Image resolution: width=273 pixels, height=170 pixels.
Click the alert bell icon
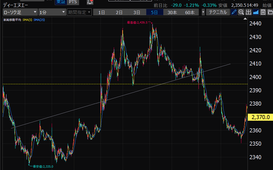coord(90,2)
